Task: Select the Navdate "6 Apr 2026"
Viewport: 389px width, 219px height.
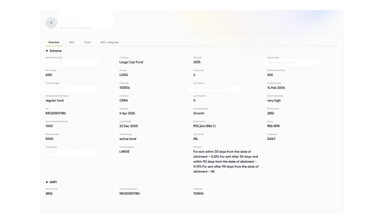Action: point(127,113)
